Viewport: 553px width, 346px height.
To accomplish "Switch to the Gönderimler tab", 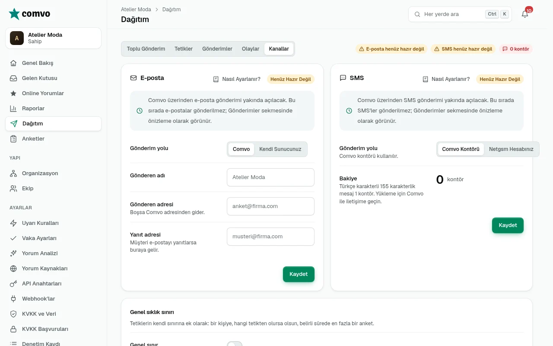I will pyautogui.click(x=217, y=49).
